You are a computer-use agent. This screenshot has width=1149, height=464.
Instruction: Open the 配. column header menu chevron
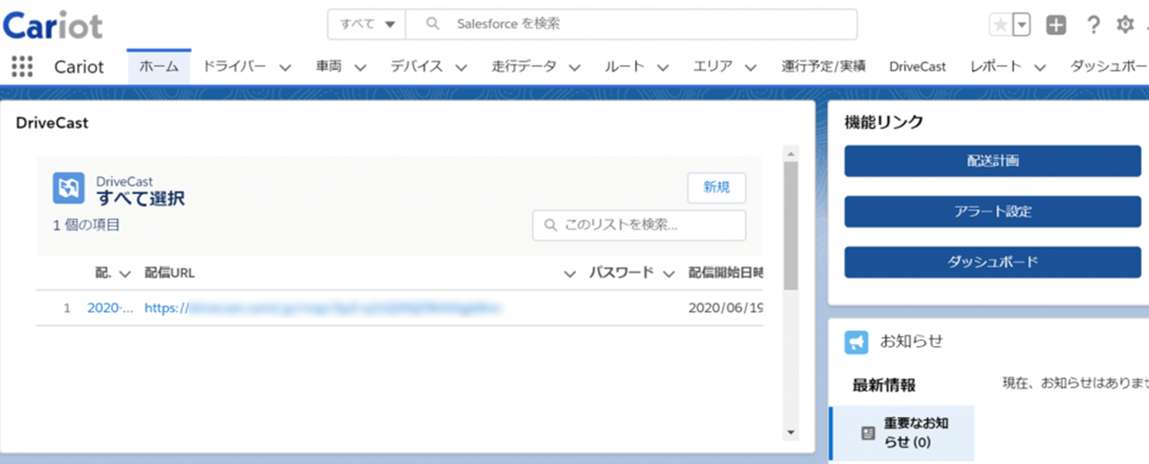[x=125, y=274]
